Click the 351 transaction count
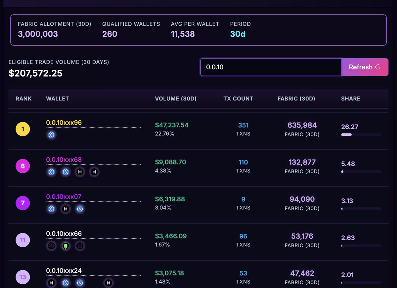397x288 pixels. (x=243, y=125)
